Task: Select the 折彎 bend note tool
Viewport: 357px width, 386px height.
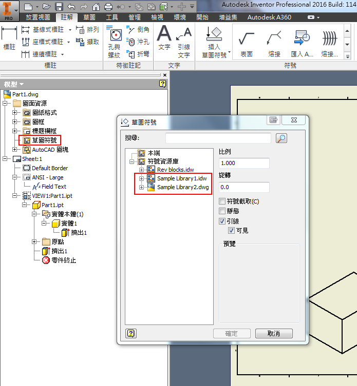Action: point(138,54)
